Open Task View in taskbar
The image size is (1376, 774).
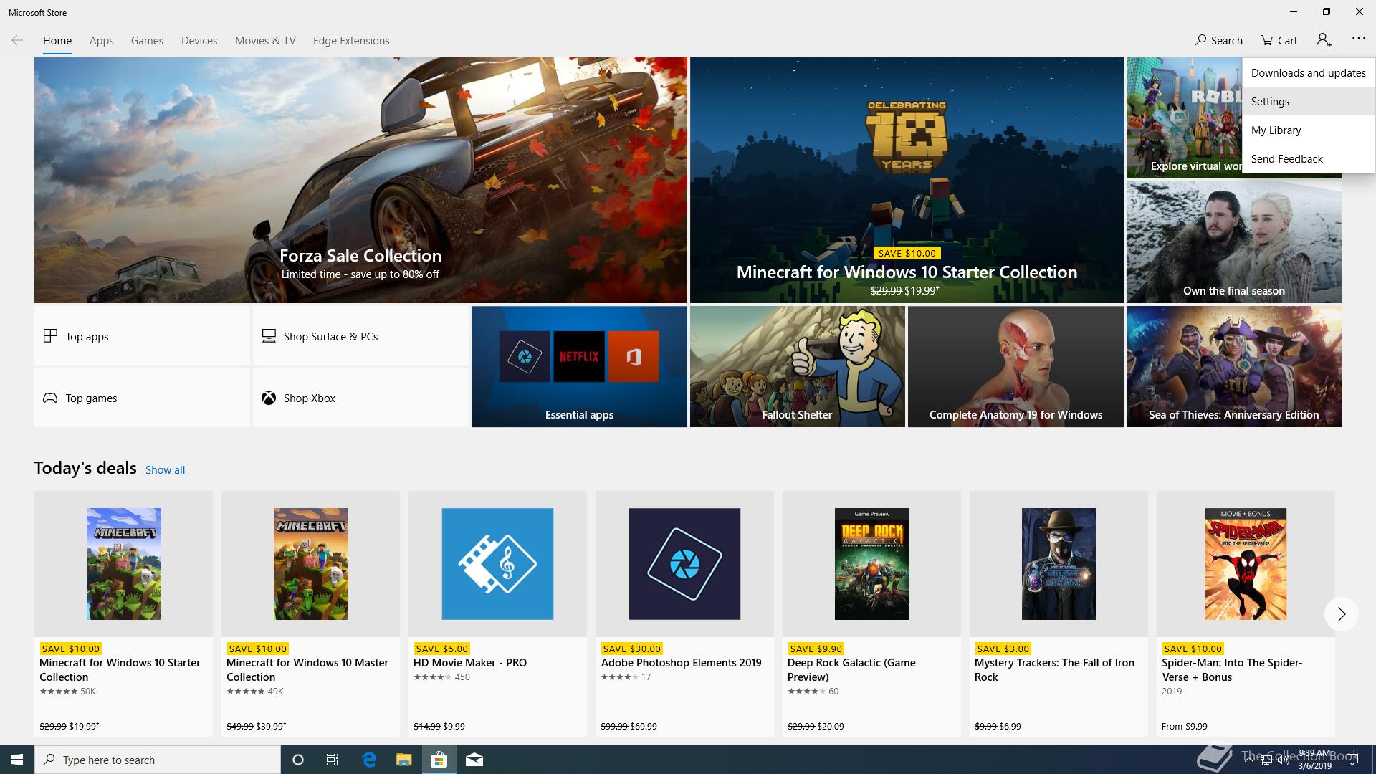(x=333, y=760)
